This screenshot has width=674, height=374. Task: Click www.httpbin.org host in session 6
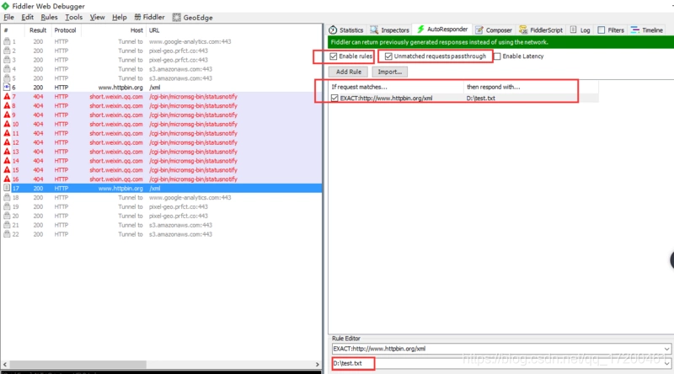coord(120,88)
